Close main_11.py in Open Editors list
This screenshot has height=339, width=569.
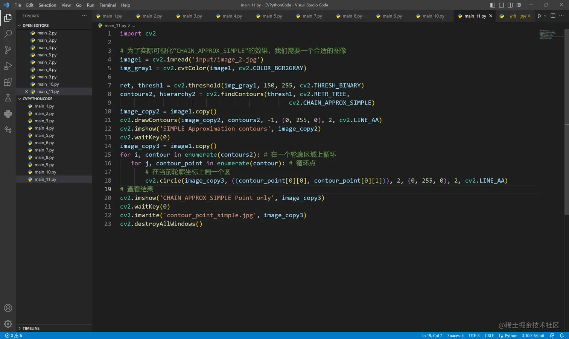click(x=27, y=91)
